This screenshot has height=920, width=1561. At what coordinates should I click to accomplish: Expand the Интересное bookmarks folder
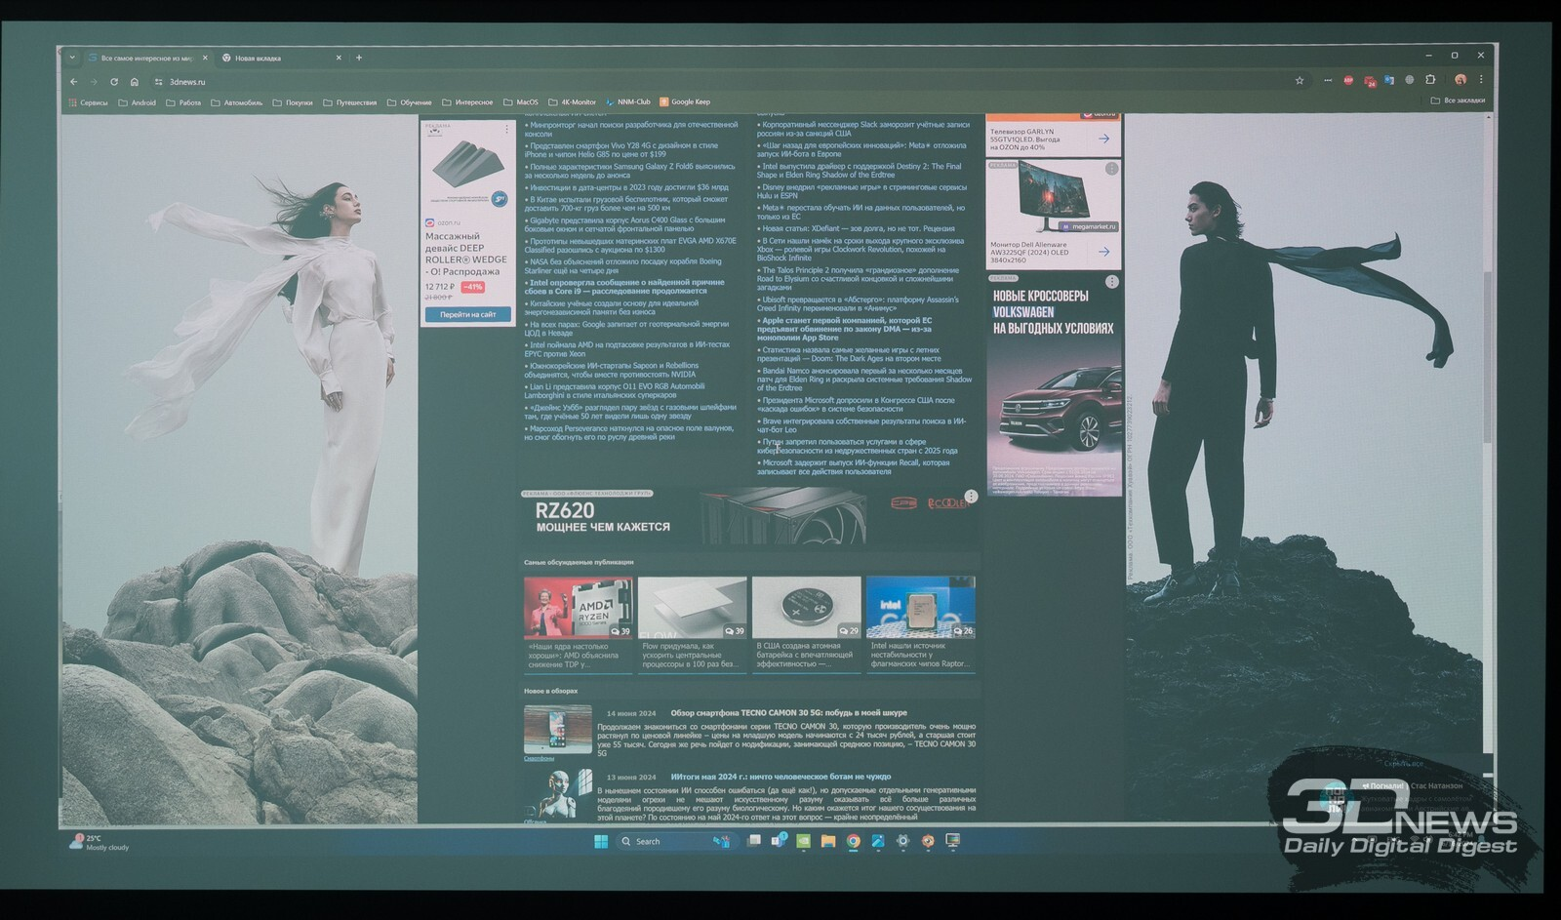(x=467, y=102)
